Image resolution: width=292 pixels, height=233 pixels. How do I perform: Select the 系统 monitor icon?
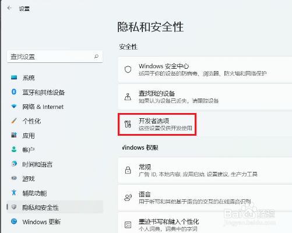tap(14, 77)
